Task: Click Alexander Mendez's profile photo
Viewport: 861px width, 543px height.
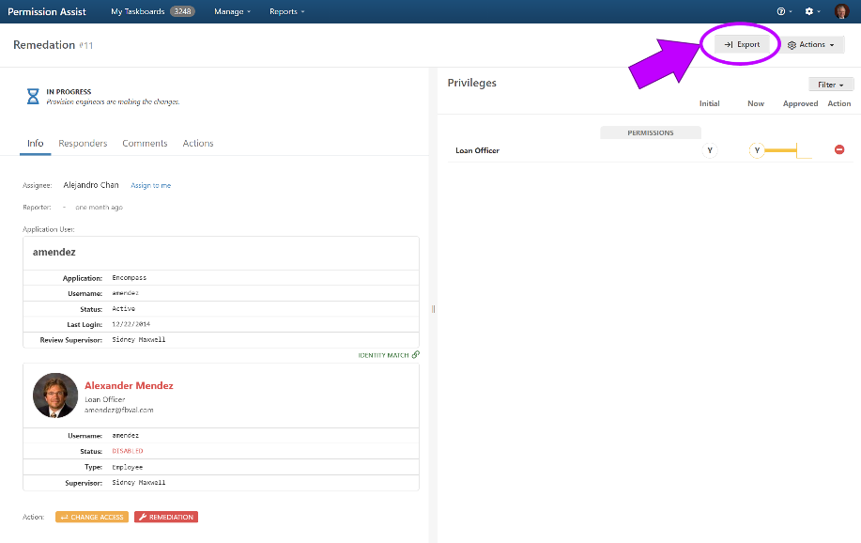Action: [x=55, y=396]
